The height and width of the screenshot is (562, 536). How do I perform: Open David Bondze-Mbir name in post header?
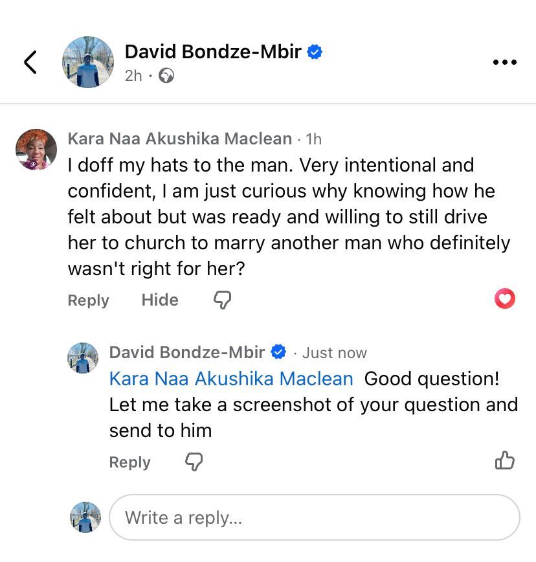pyautogui.click(x=213, y=51)
